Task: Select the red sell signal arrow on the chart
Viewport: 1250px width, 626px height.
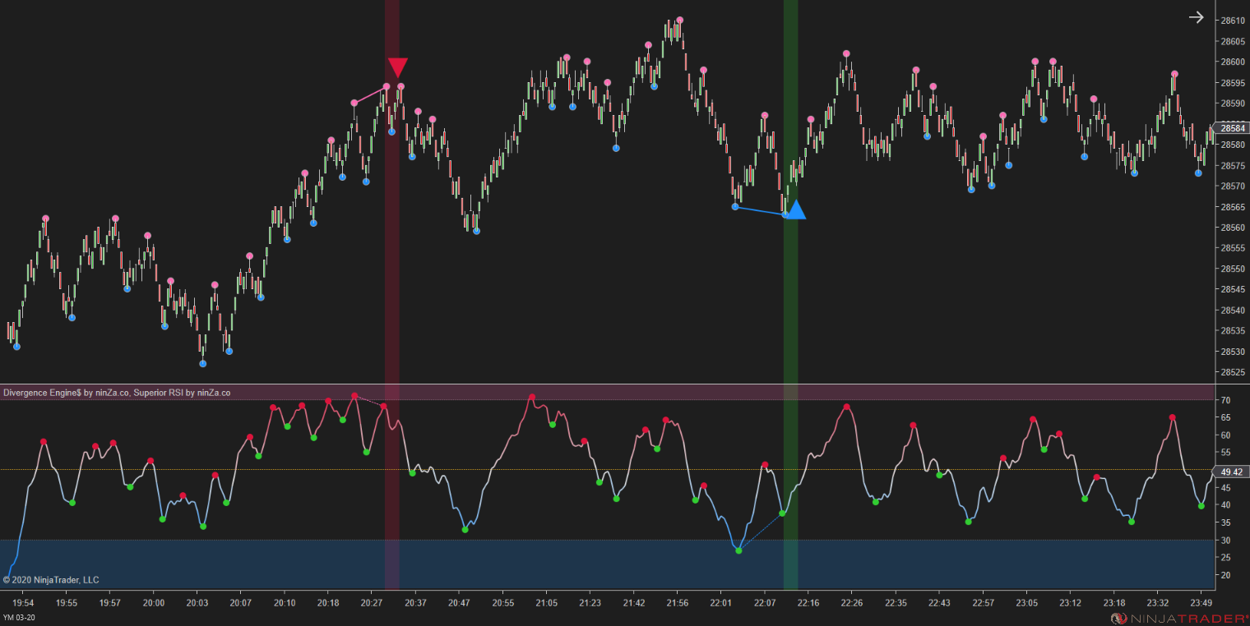Action: point(399,67)
